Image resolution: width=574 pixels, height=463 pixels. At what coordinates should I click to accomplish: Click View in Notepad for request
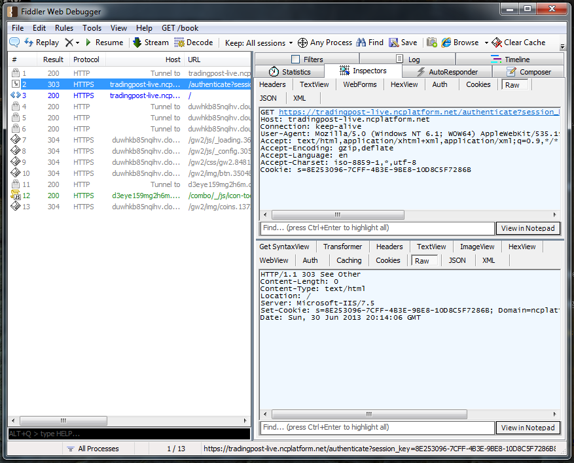pos(528,228)
